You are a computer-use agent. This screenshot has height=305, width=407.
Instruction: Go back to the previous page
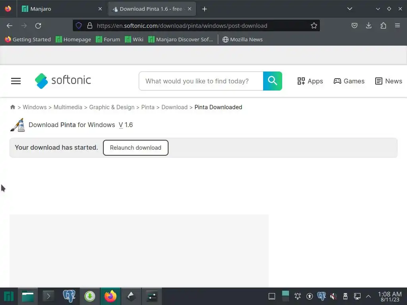[10, 26]
